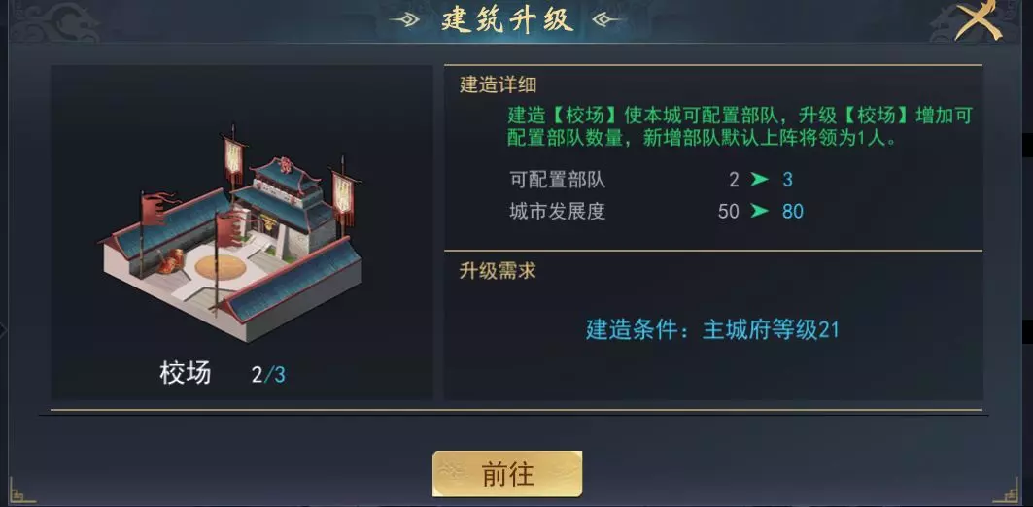Click the ornament left of 建筑升级 title
1033x507 pixels.
[x=407, y=19]
